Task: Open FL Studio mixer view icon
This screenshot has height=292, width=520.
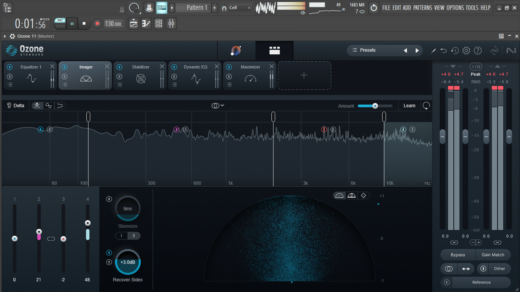Action: click(x=171, y=24)
